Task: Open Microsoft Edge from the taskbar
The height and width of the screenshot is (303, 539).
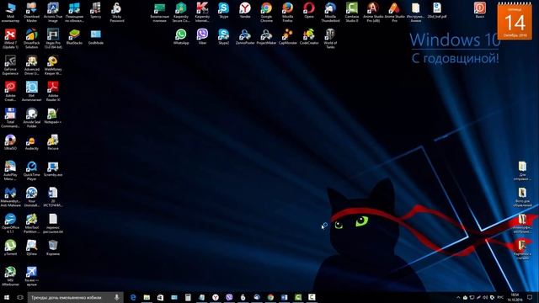Action: pyautogui.click(x=133, y=297)
